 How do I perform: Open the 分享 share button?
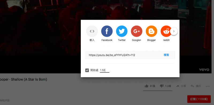click(x=181, y=86)
